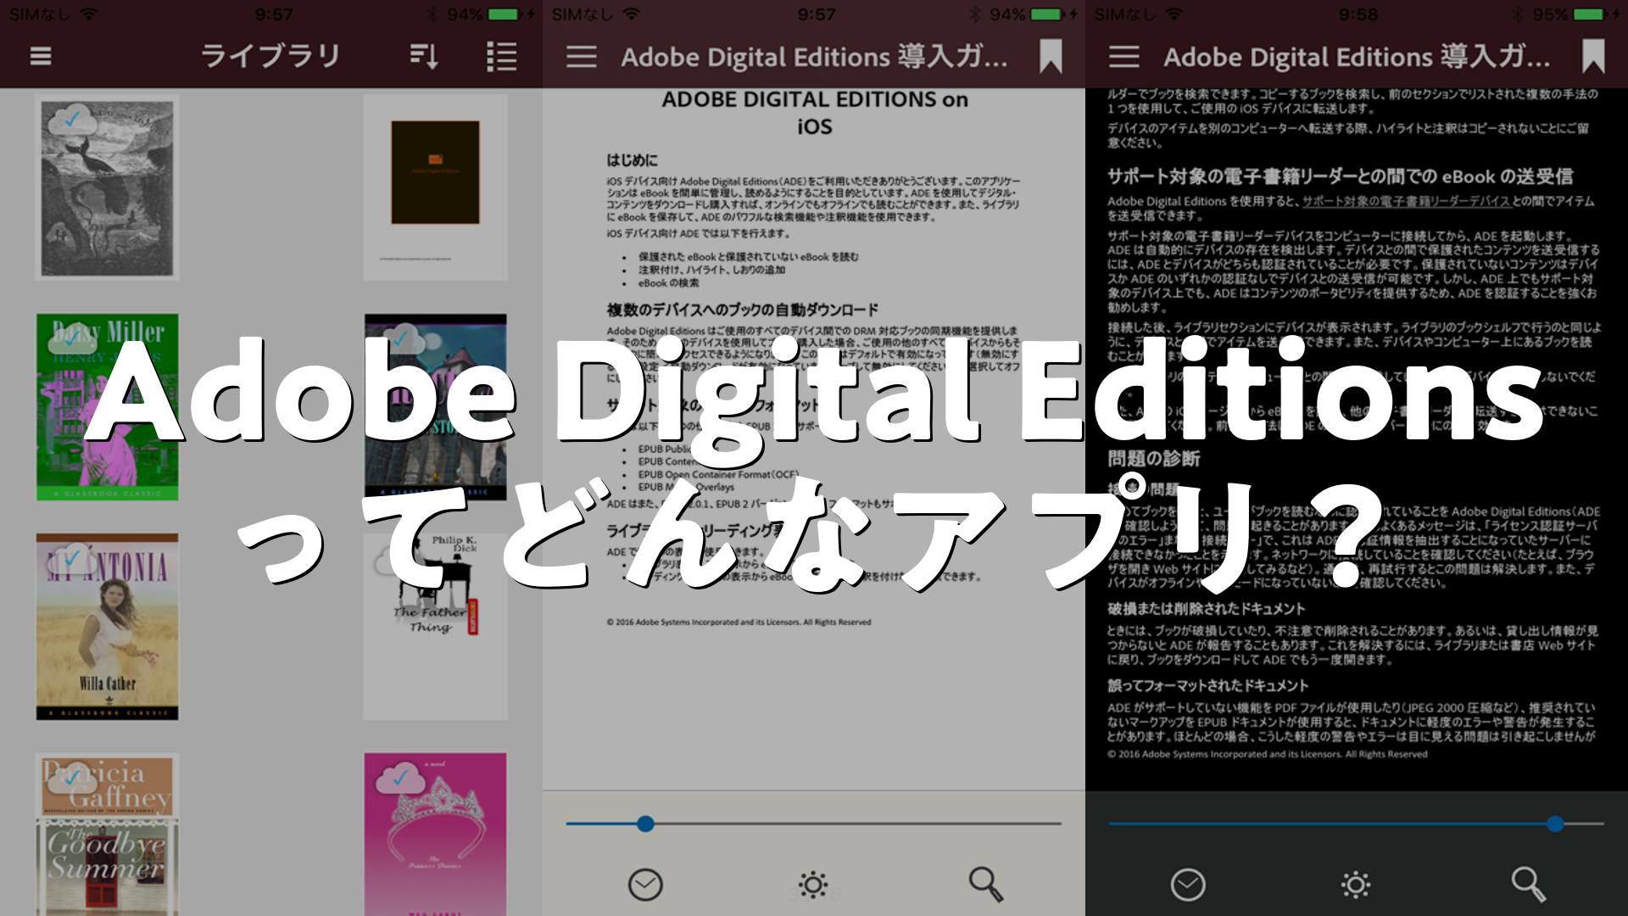Open the Adobe Digital Editions guide book cover
Viewport: 1628px width, 916px height.
tap(436, 187)
